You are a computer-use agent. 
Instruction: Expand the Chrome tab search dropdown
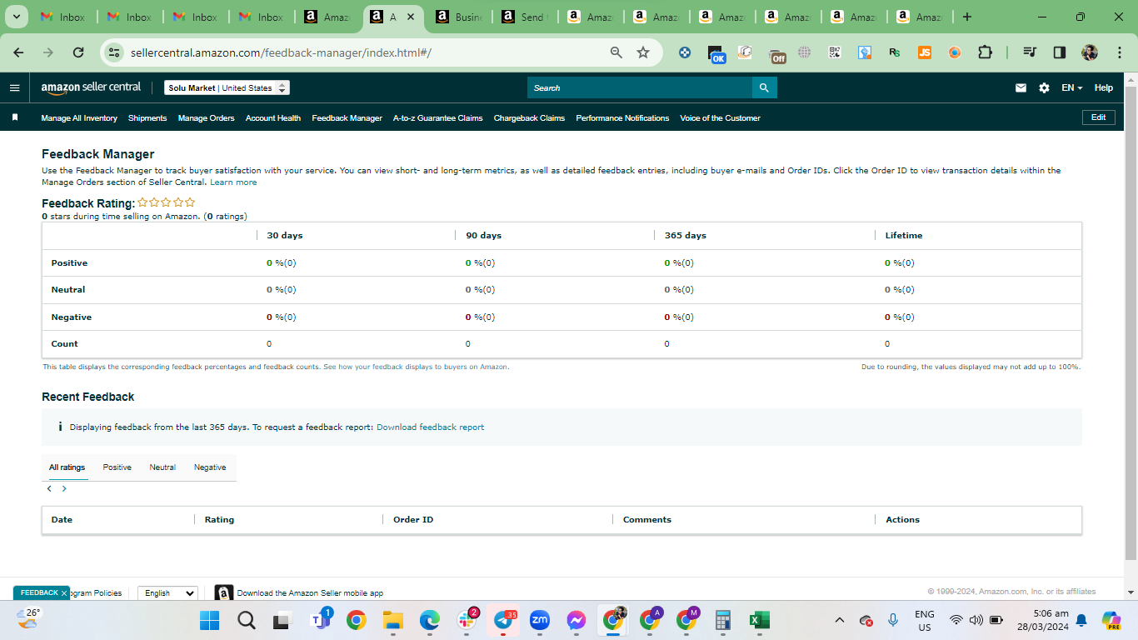tap(16, 17)
